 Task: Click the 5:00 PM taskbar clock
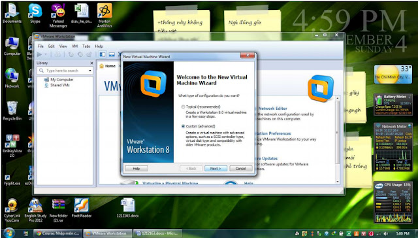(402, 233)
